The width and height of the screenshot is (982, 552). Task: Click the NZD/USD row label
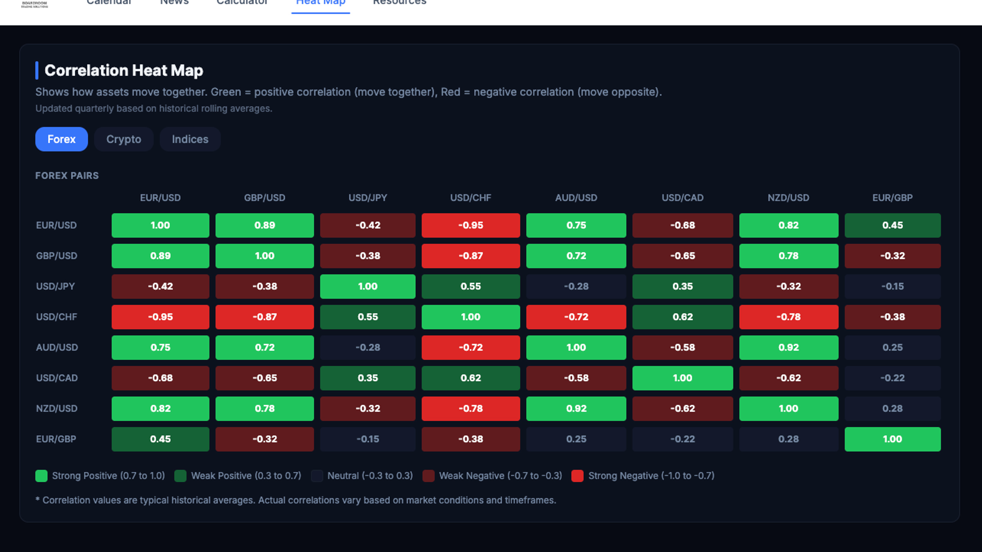57,408
